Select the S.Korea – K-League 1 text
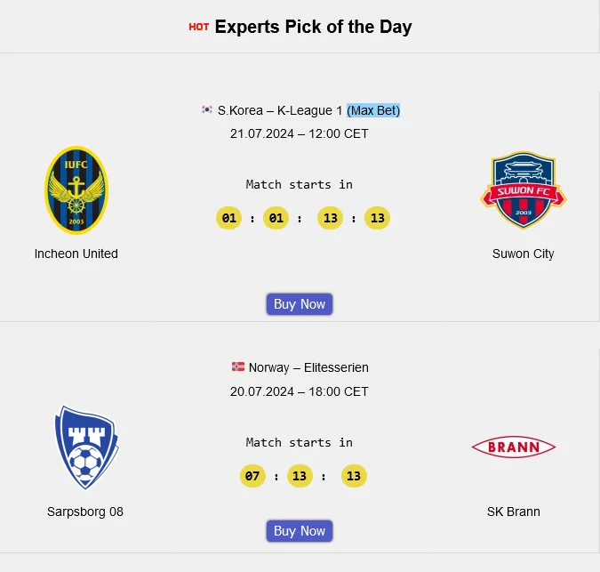This screenshot has height=572, width=600. tap(280, 110)
